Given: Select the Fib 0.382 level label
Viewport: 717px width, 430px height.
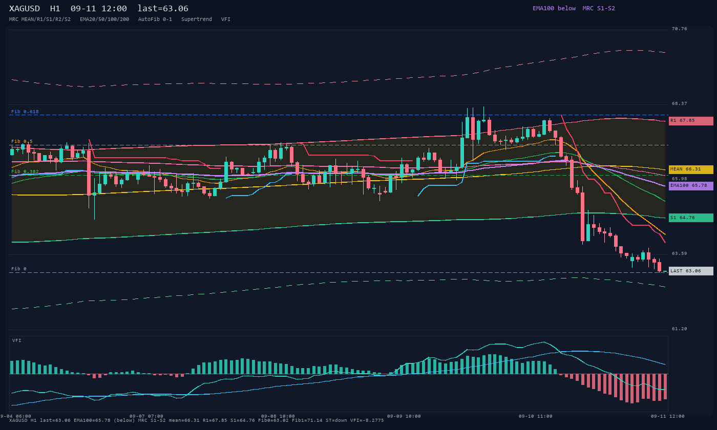Looking at the screenshot, I should click(x=25, y=171).
